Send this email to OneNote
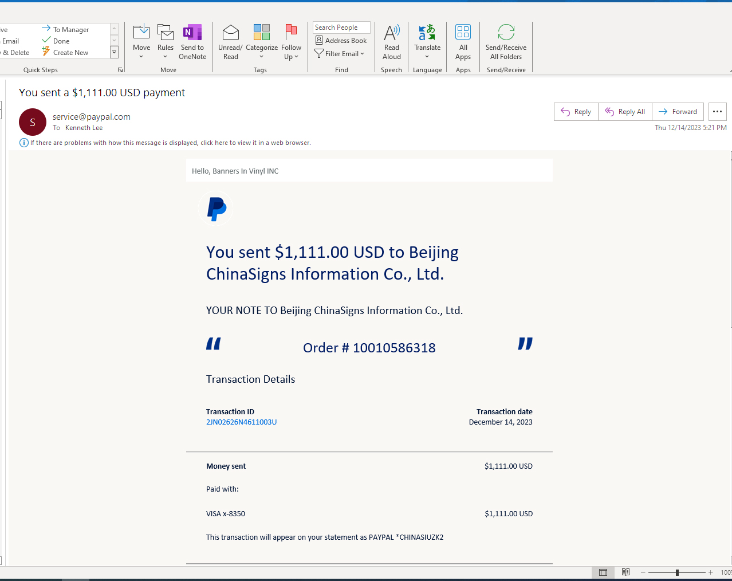 (x=192, y=42)
